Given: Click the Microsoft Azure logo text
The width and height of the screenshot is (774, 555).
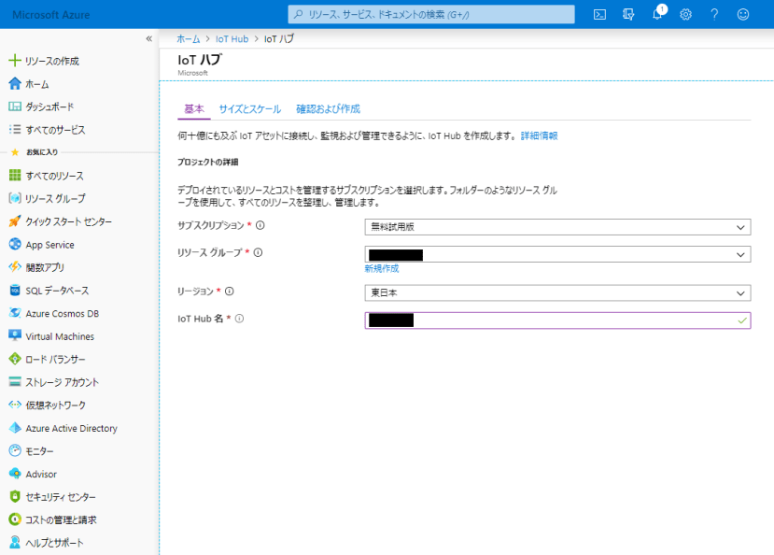Looking at the screenshot, I should (x=50, y=15).
